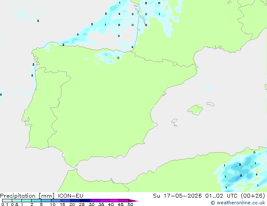
Task: Click the 2–5 mm legend swatch
Action: tap(36, 201)
